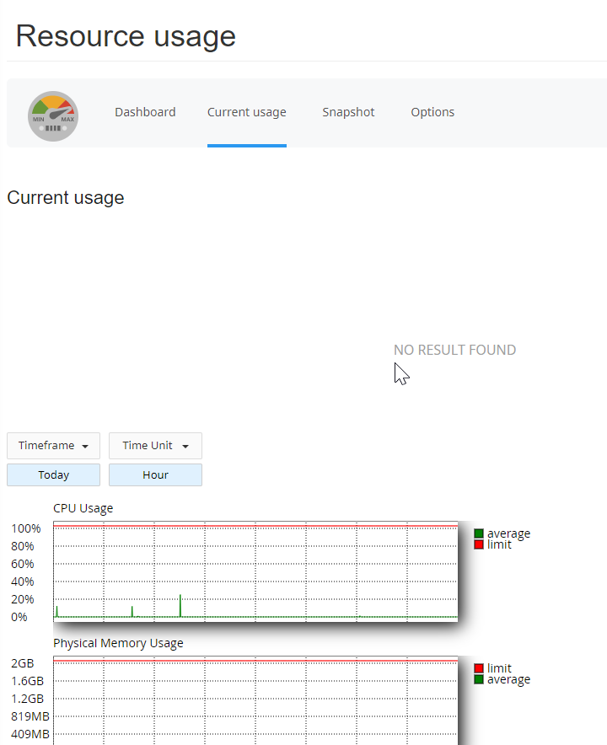Go to the Options tab
The height and width of the screenshot is (745, 607).
click(x=432, y=112)
